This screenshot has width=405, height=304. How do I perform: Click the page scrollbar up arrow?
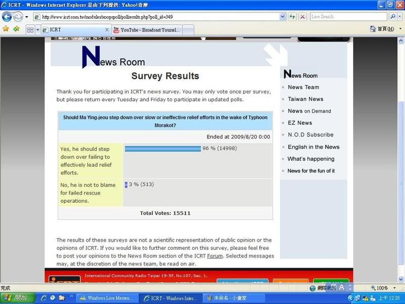coord(400,41)
